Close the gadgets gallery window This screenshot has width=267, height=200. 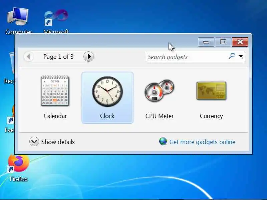[240, 42]
